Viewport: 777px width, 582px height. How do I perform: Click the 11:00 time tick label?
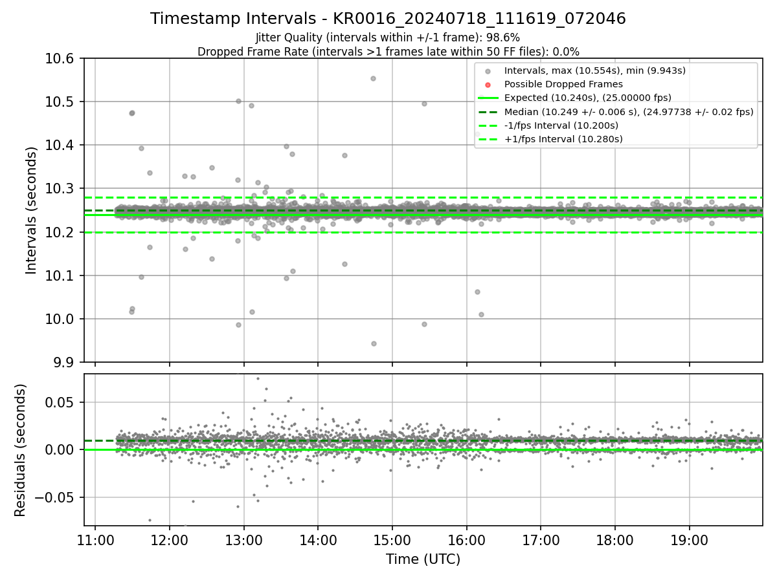click(95, 539)
